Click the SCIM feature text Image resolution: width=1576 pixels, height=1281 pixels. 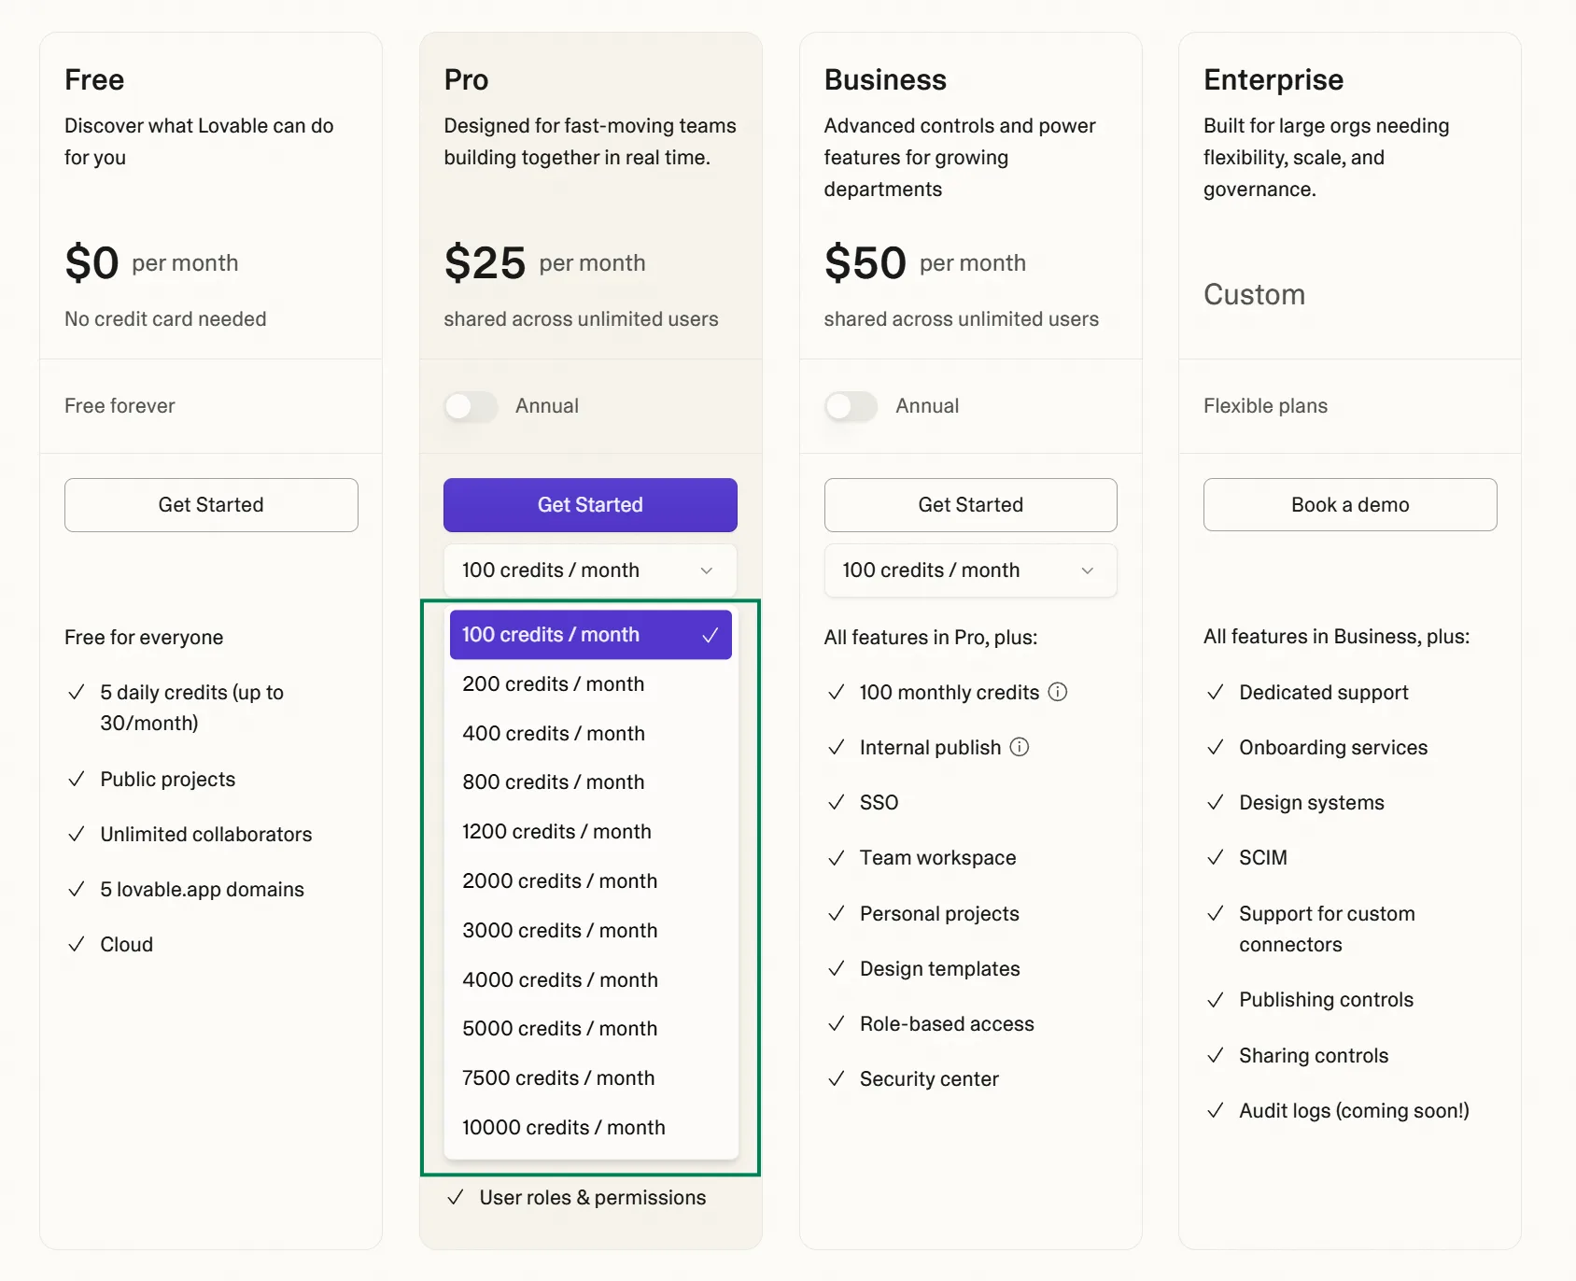point(1262,858)
